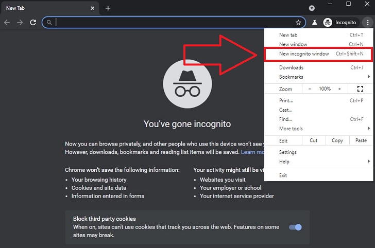Increase zoom with the plus button
Screen dimensions: 375x248
pyautogui.click(x=339, y=89)
